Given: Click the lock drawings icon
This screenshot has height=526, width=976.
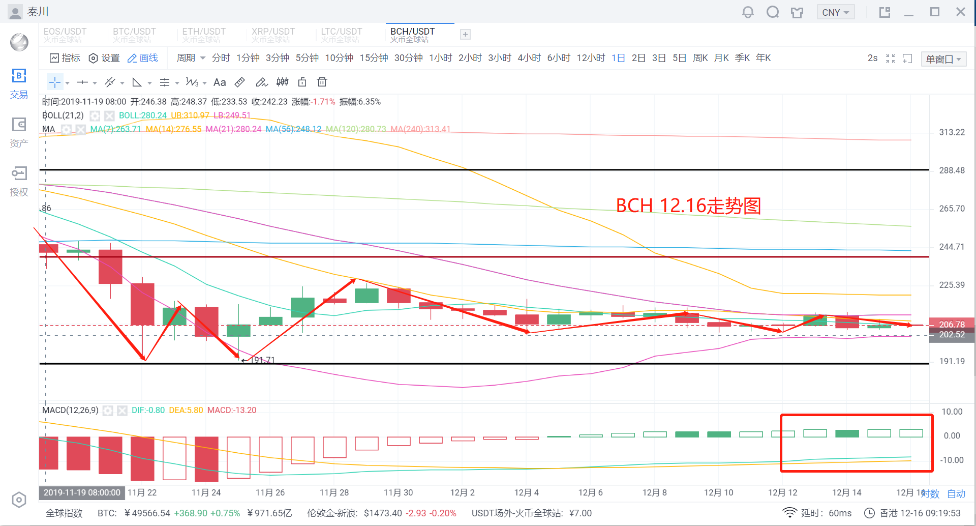Looking at the screenshot, I should coord(302,82).
